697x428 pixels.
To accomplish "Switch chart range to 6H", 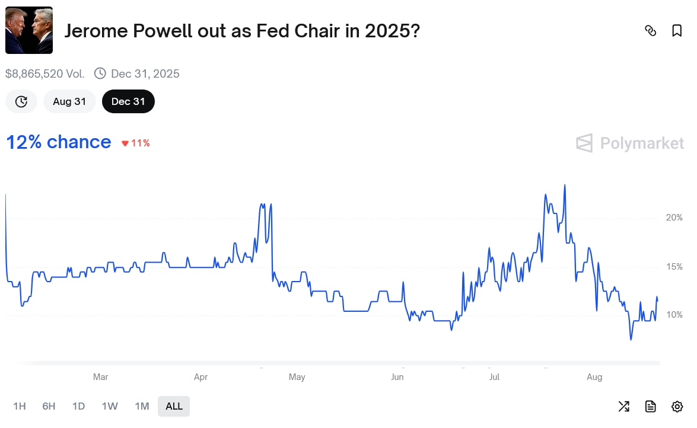I will coord(49,406).
